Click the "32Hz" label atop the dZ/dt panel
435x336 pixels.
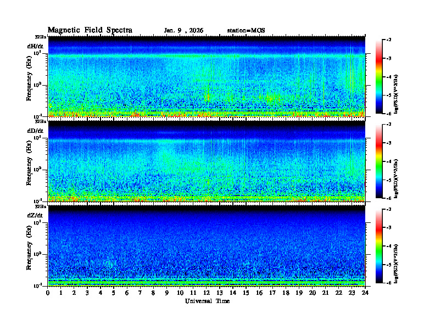(41, 206)
